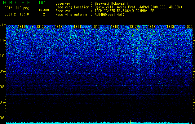Click the 1916 time marker

tap(114, 27)
